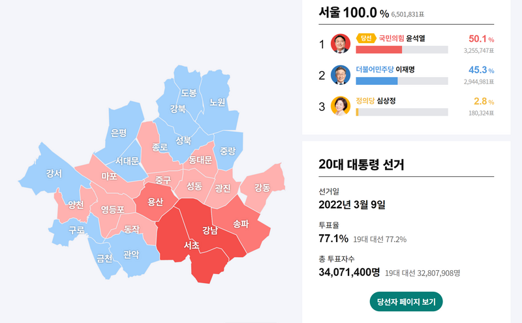Open the 당선자 페이지 보기 button

pos(406,302)
